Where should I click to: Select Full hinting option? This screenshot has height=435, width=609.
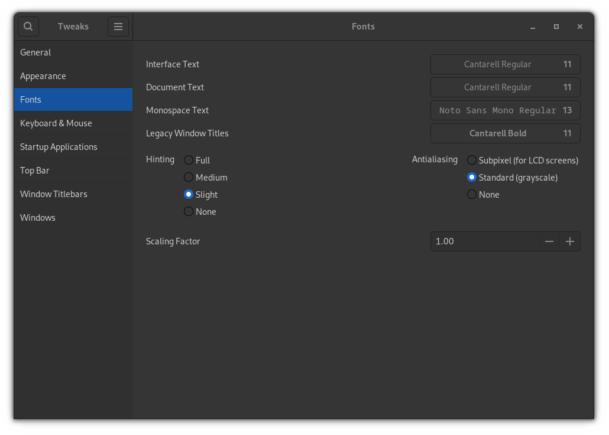tap(189, 160)
